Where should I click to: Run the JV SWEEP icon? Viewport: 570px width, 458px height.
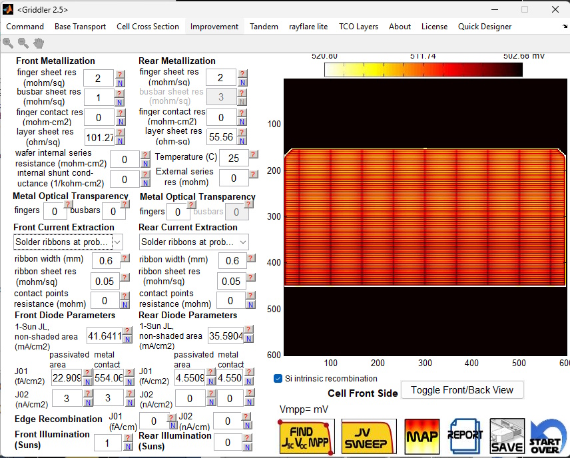point(368,436)
